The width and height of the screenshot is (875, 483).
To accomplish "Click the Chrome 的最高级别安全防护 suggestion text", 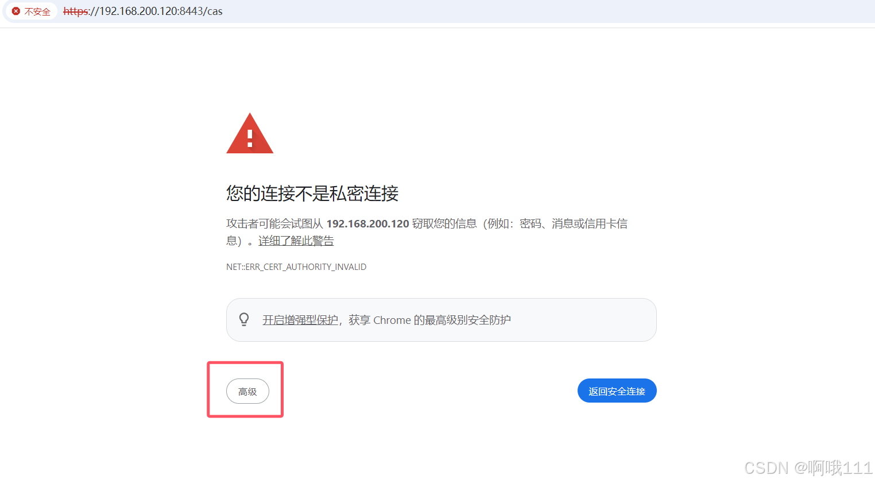I will point(442,320).
